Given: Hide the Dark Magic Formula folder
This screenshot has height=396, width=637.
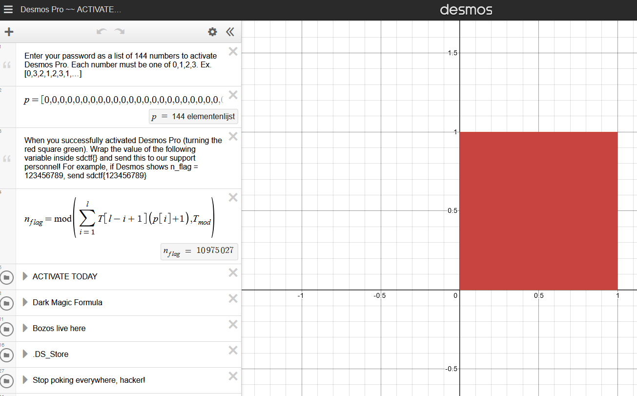Looking at the screenshot, I should [x=7, y=303].
